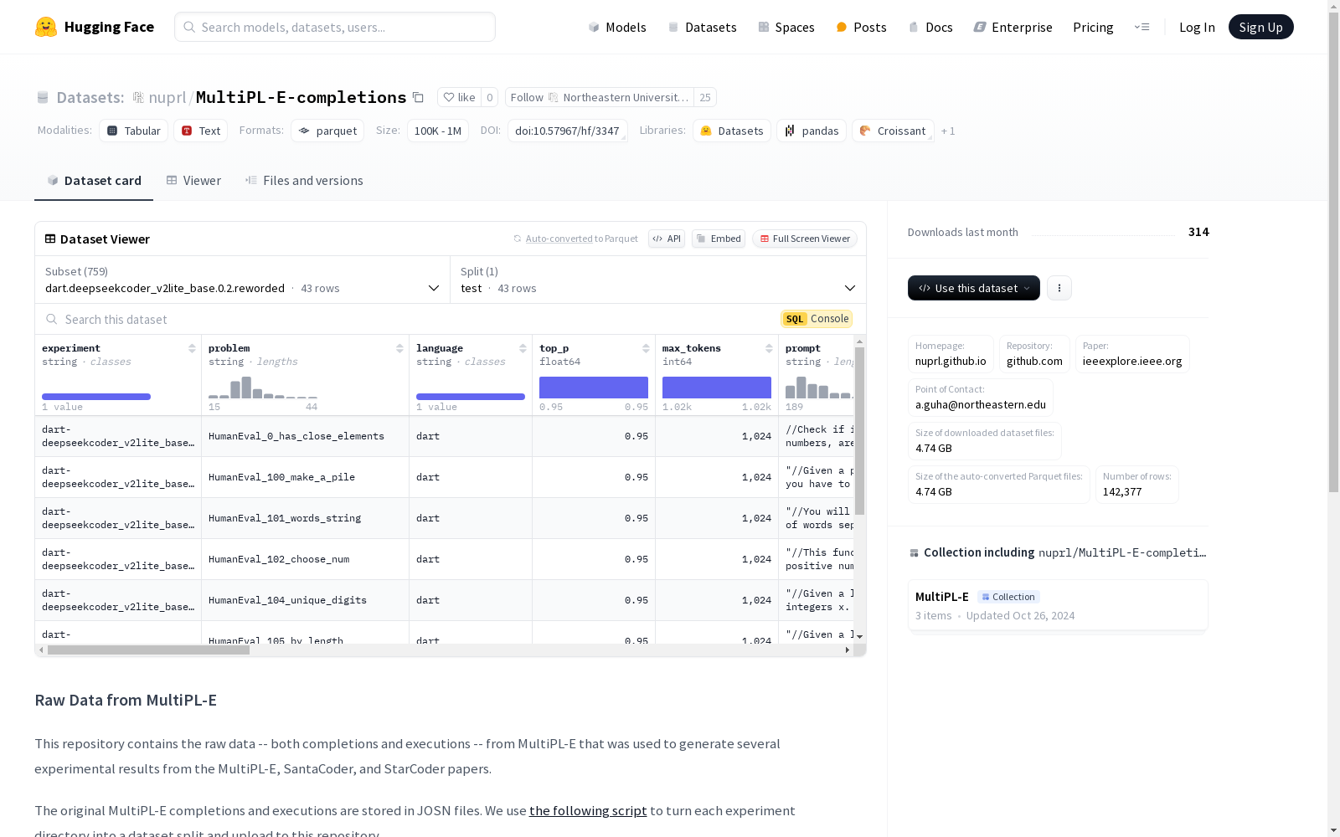Open the navigation overflow menu icon
The height and width of the screenshot is (837, 1340).
tap(1142, 27)
